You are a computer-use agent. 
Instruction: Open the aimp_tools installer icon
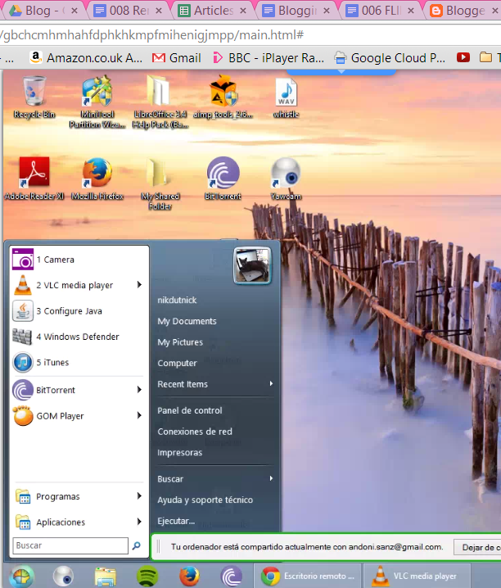click(223, 97)
